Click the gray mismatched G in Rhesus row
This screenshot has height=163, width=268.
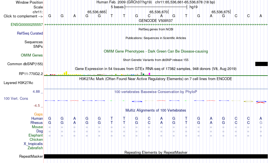pyautogui.click(x=261, y=123)
